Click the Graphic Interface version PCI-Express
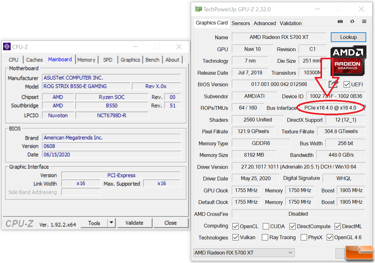375x263 pixels. pos(121,175)
